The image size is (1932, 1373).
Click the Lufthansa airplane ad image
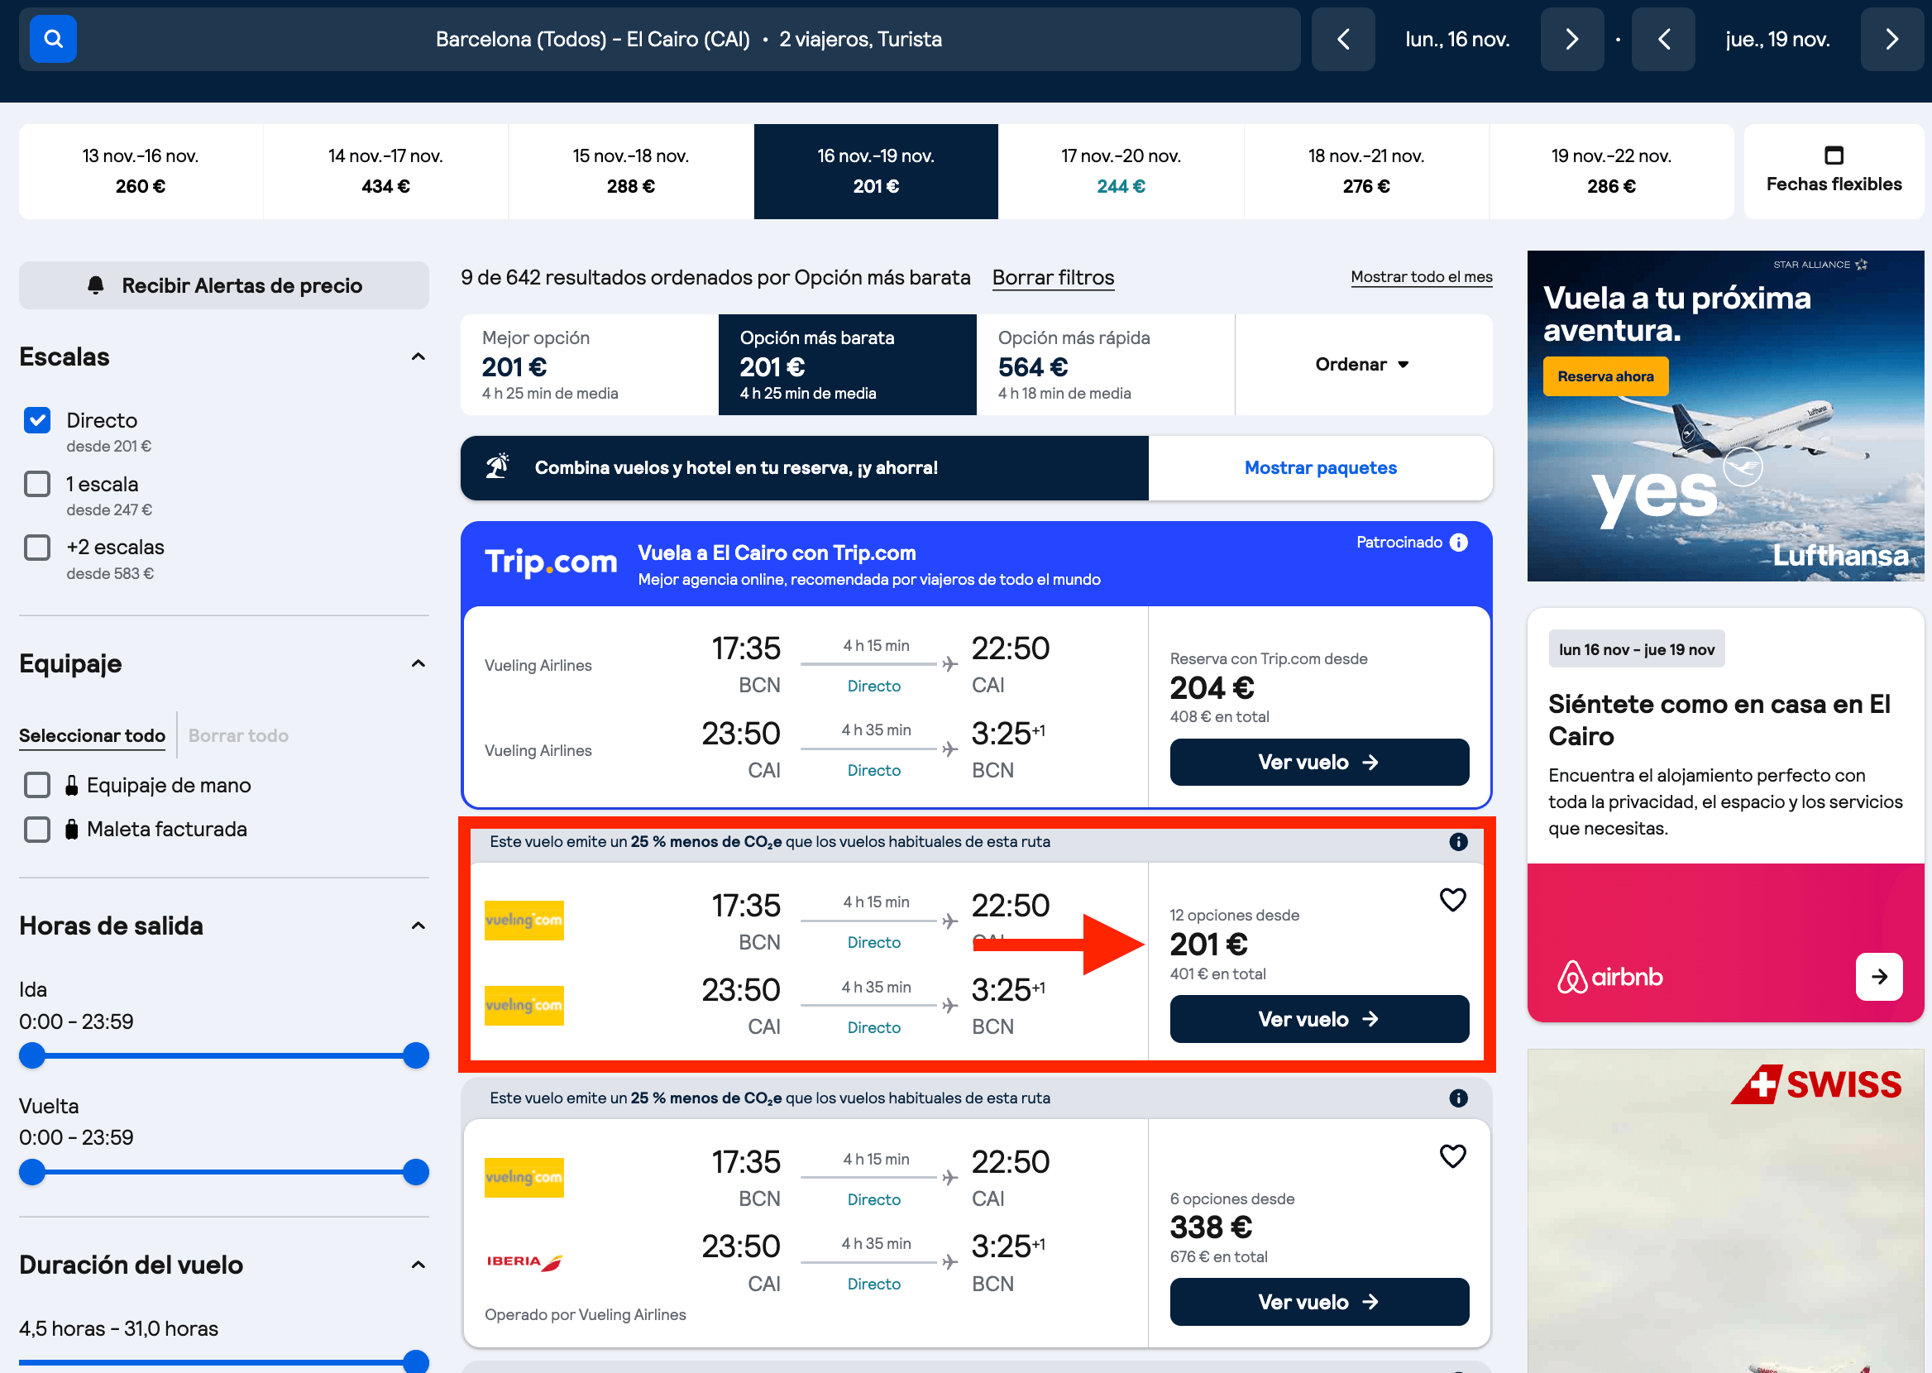[x=1725, y=415]
